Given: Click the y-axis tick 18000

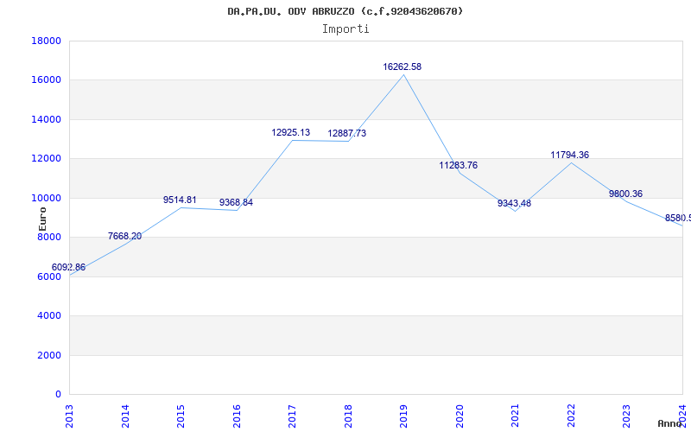Looking at the screenshot, I should (47, 41).
